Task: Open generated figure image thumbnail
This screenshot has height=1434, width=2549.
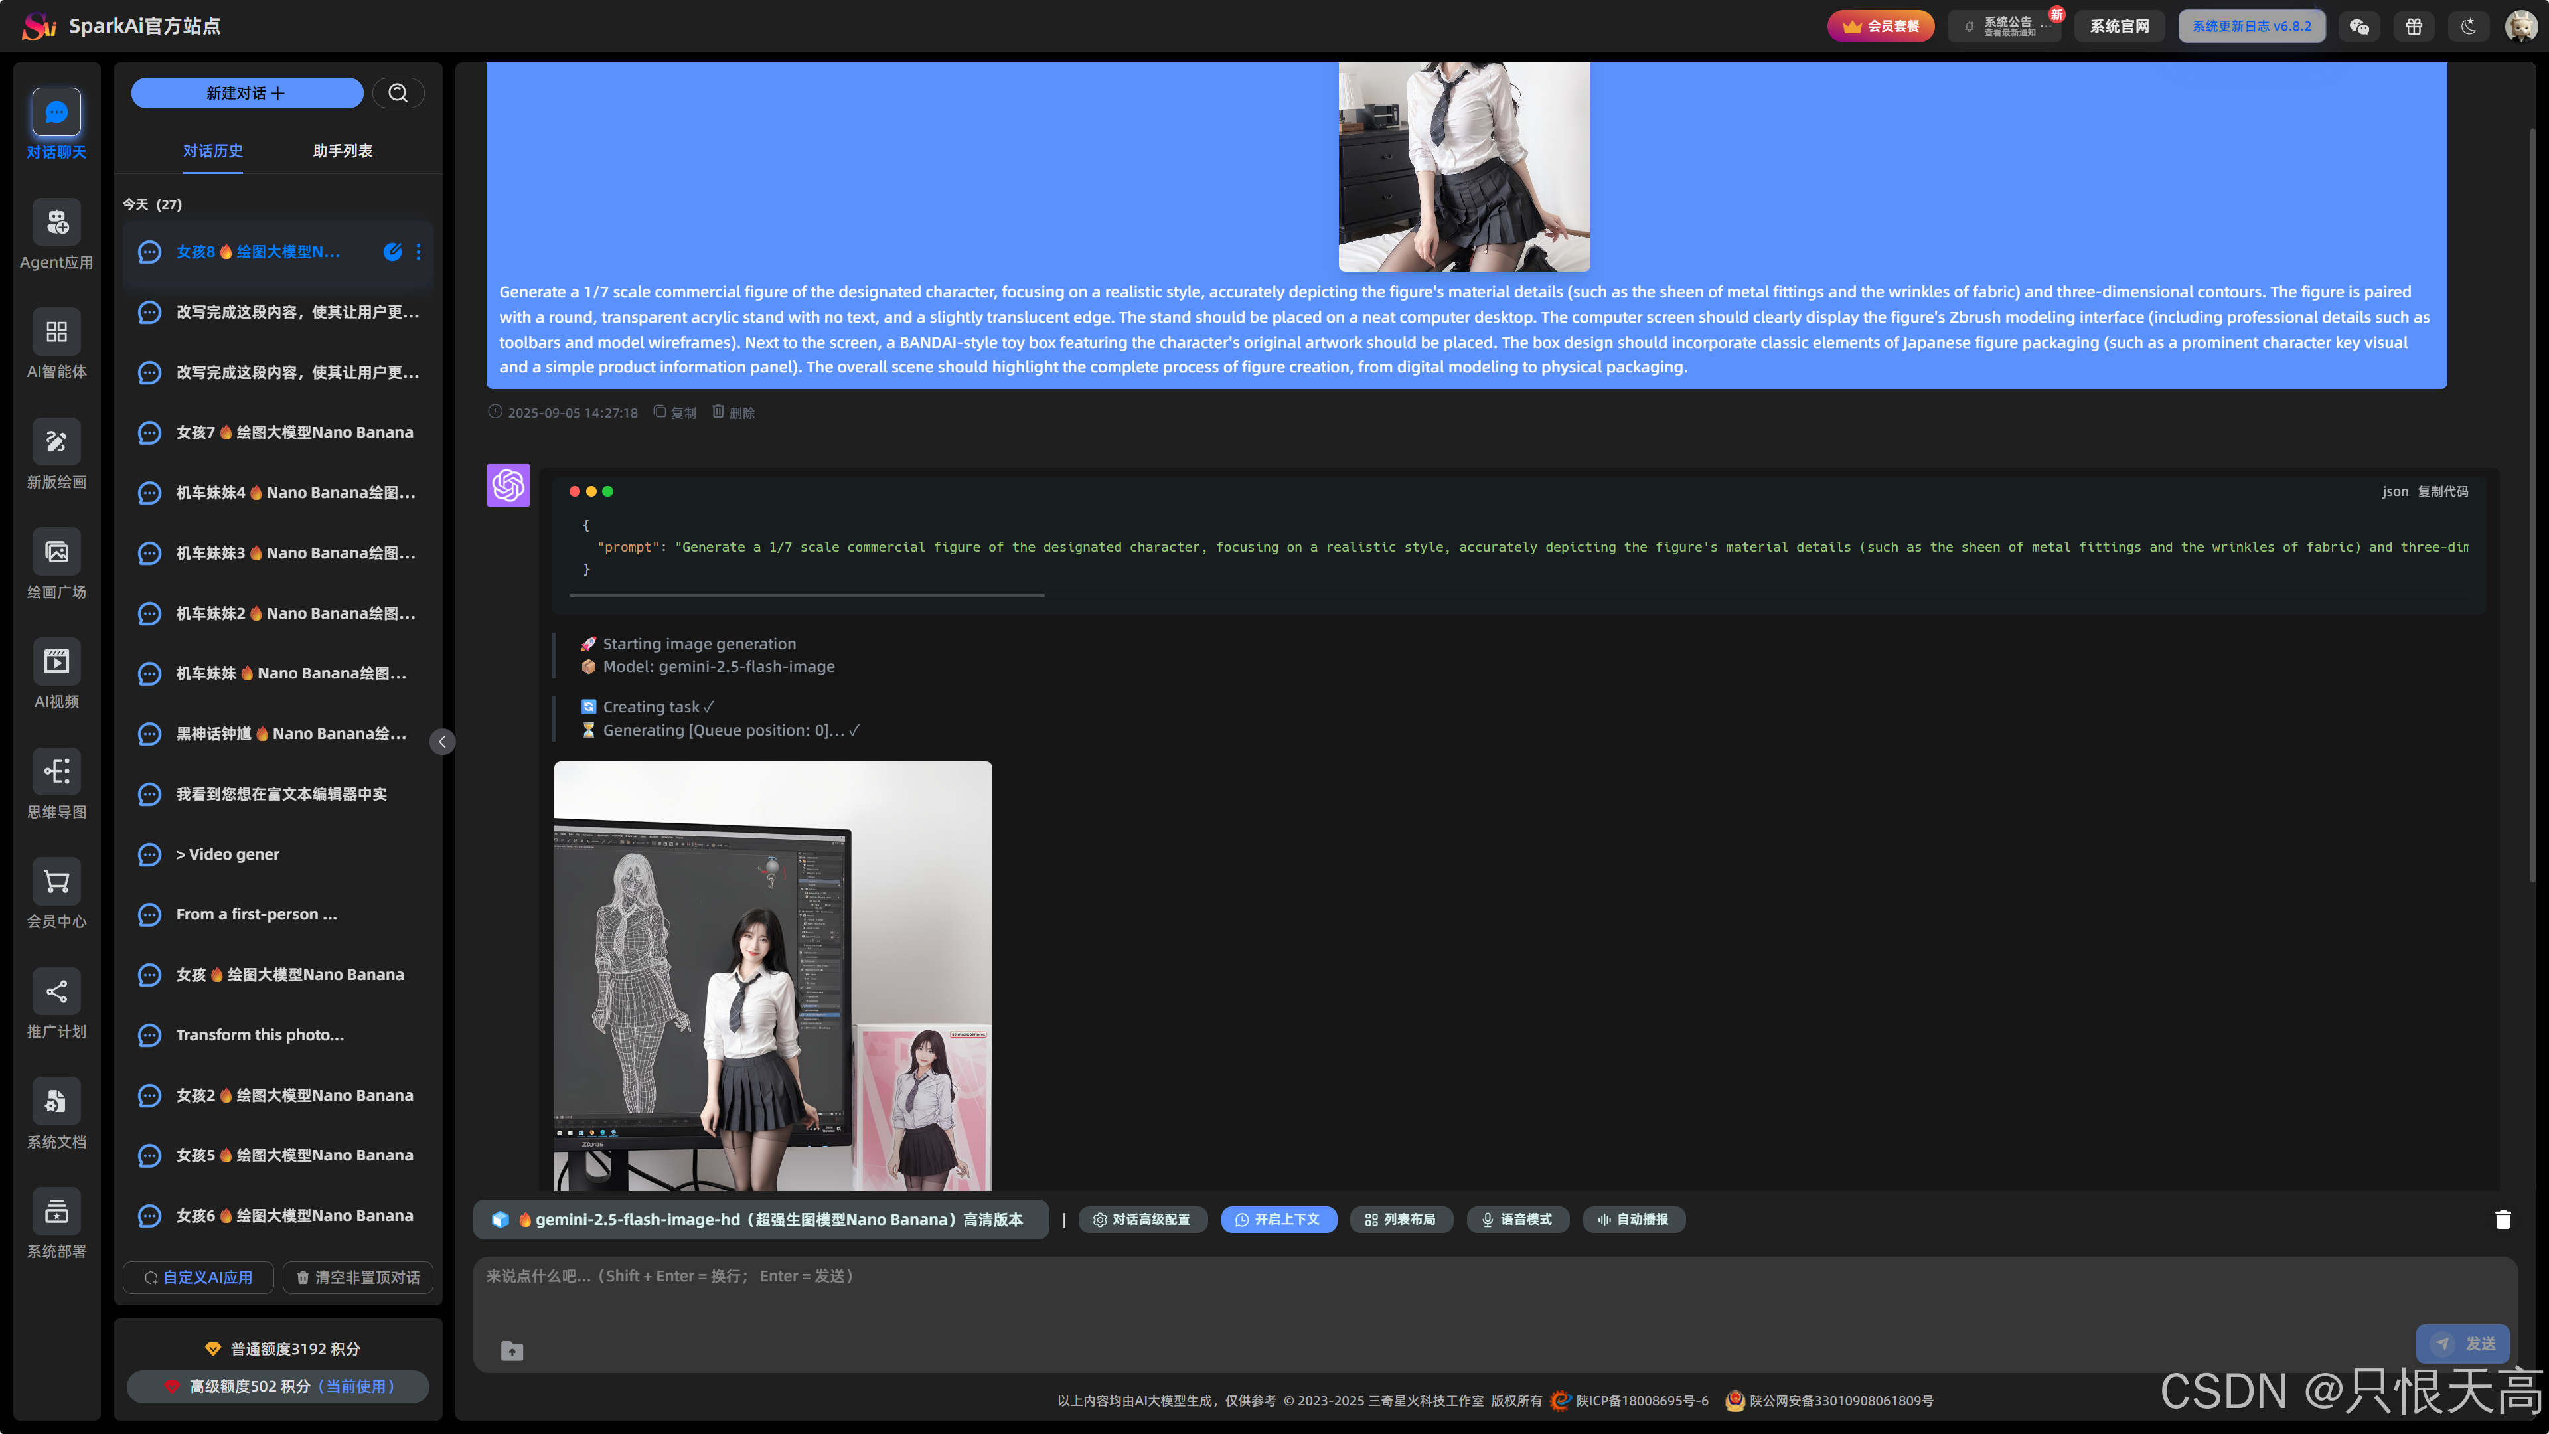Action: click(x=773, y=976)
